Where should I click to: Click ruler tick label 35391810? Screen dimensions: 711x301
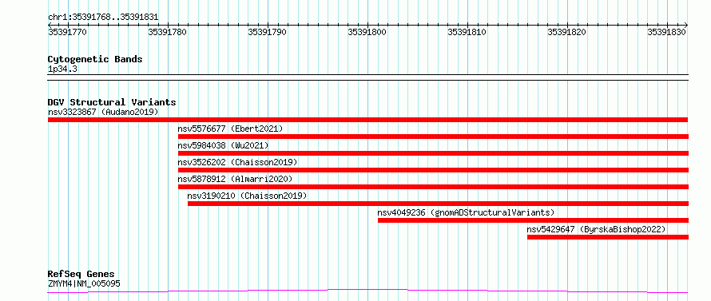coord(467,32)
